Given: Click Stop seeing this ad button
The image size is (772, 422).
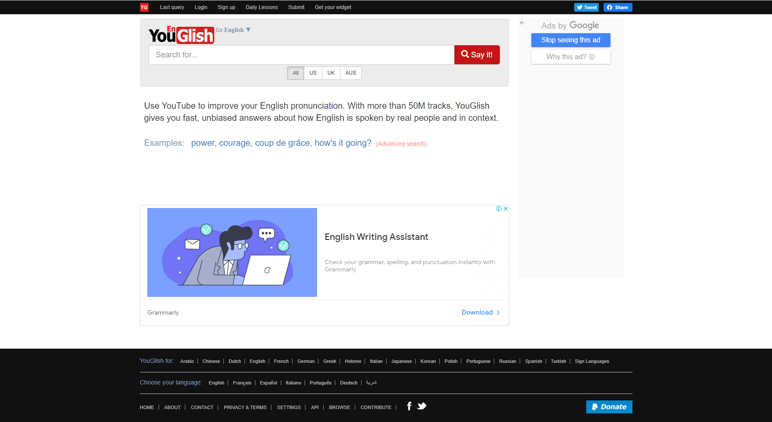Looking at the screenshot, I should point(571,40).
